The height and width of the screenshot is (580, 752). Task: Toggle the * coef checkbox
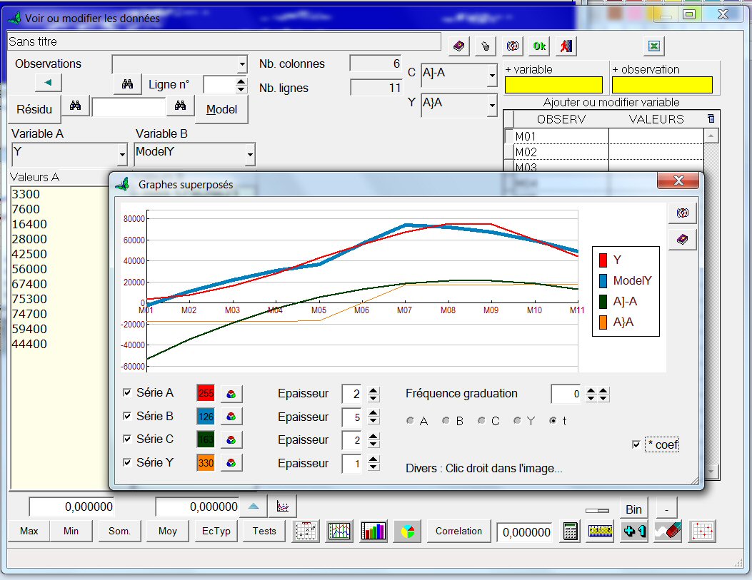(636, 445)
